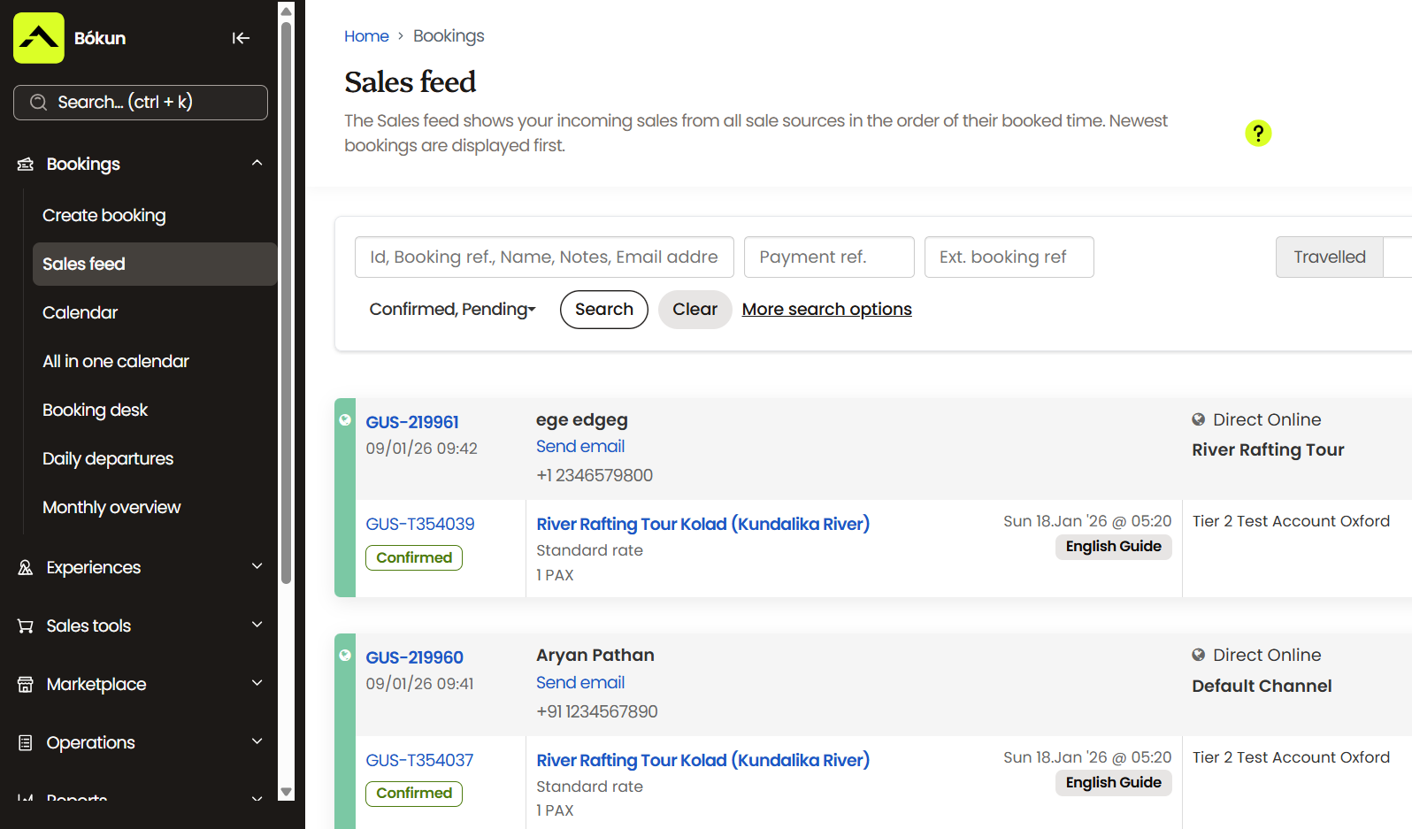The image size is (1412, 829).
Task: Open the Confirmed, Pending status dropdown
Action: tap(452, 309)
